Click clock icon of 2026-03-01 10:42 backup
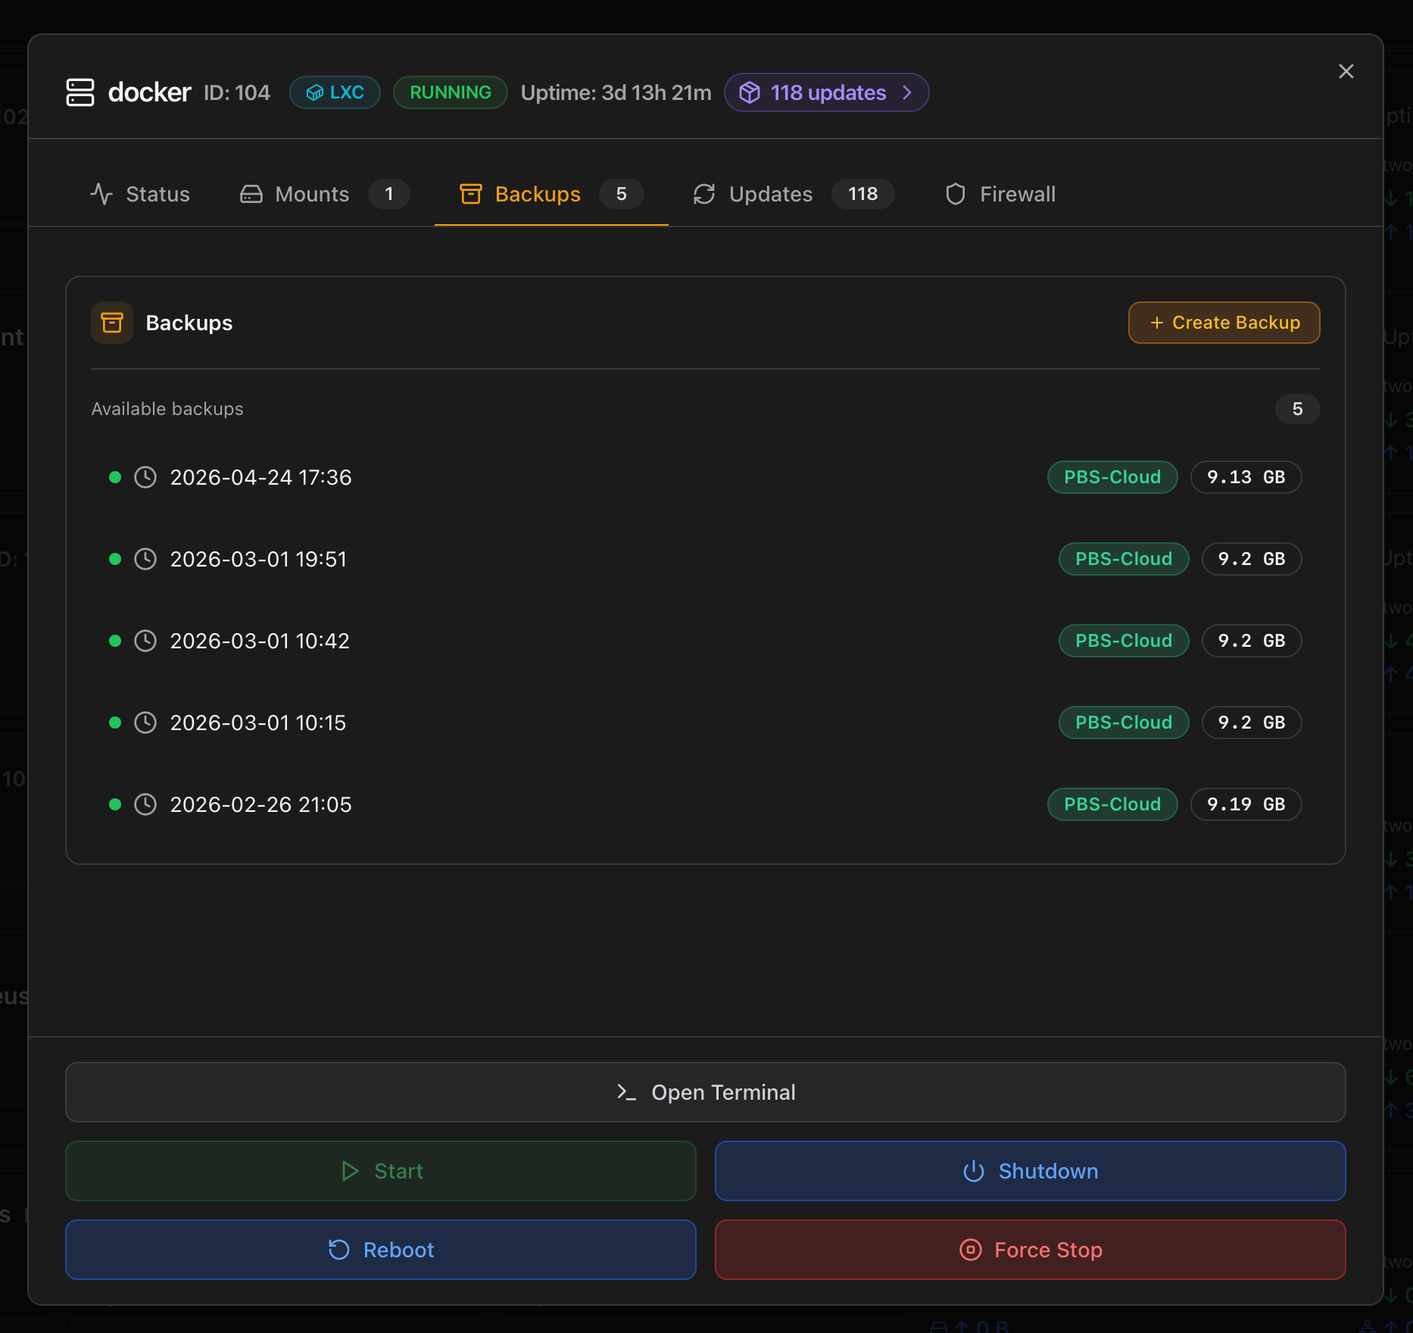This screenshot has height=1333, width=1413. [145, 641]
